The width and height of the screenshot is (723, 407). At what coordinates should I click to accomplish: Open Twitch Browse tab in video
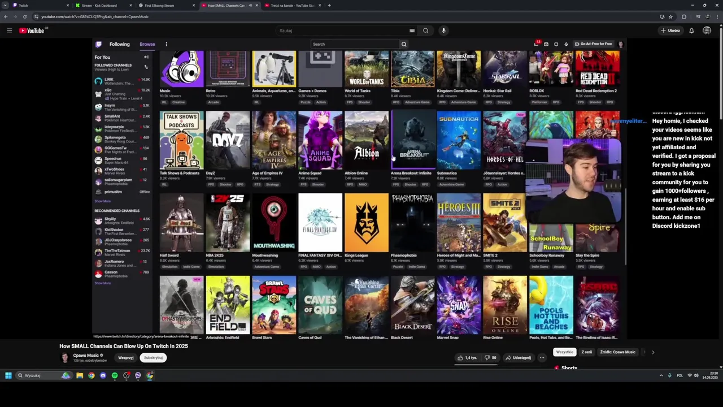pos(147,44)
